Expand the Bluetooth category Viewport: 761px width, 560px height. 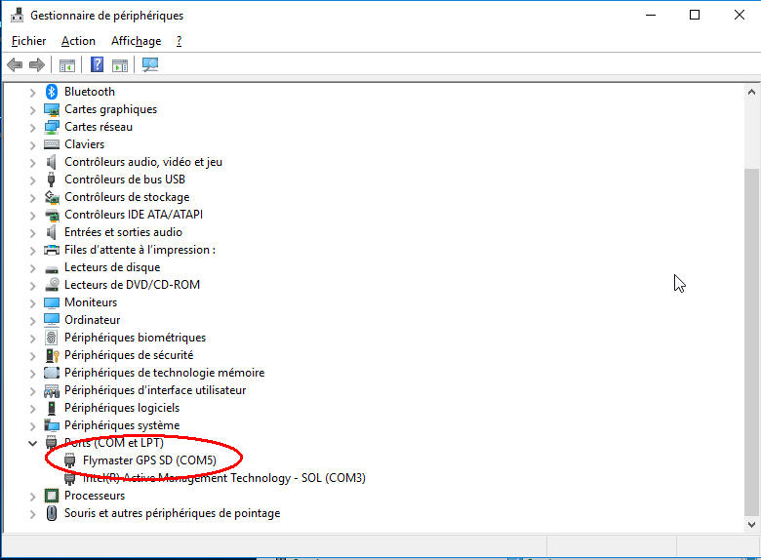click(32, 93)
